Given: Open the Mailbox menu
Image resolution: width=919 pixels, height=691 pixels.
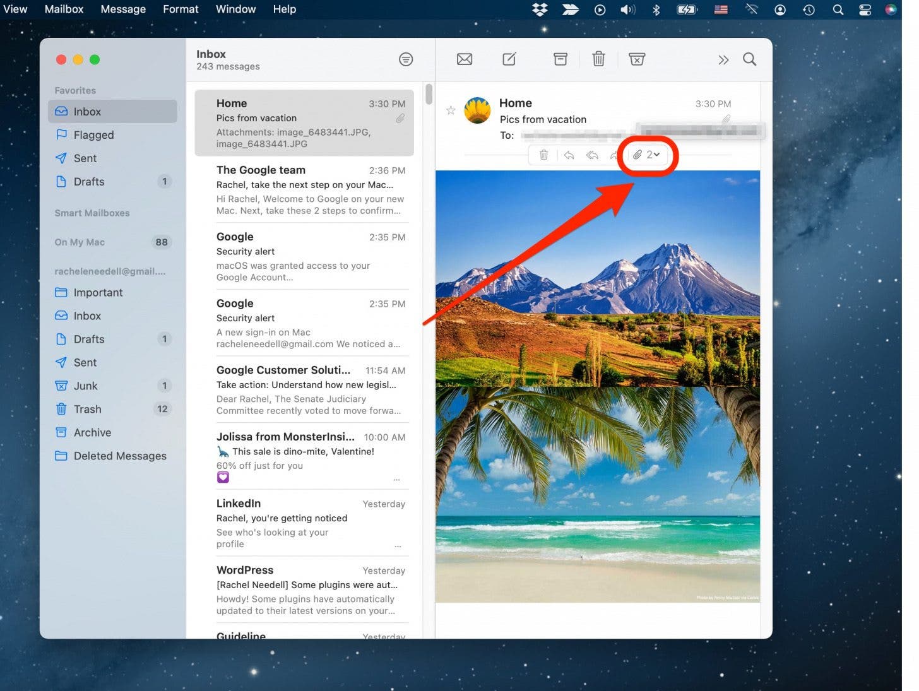Looking at the screenshot, I should pyautogui.click(x=64, y=9).
